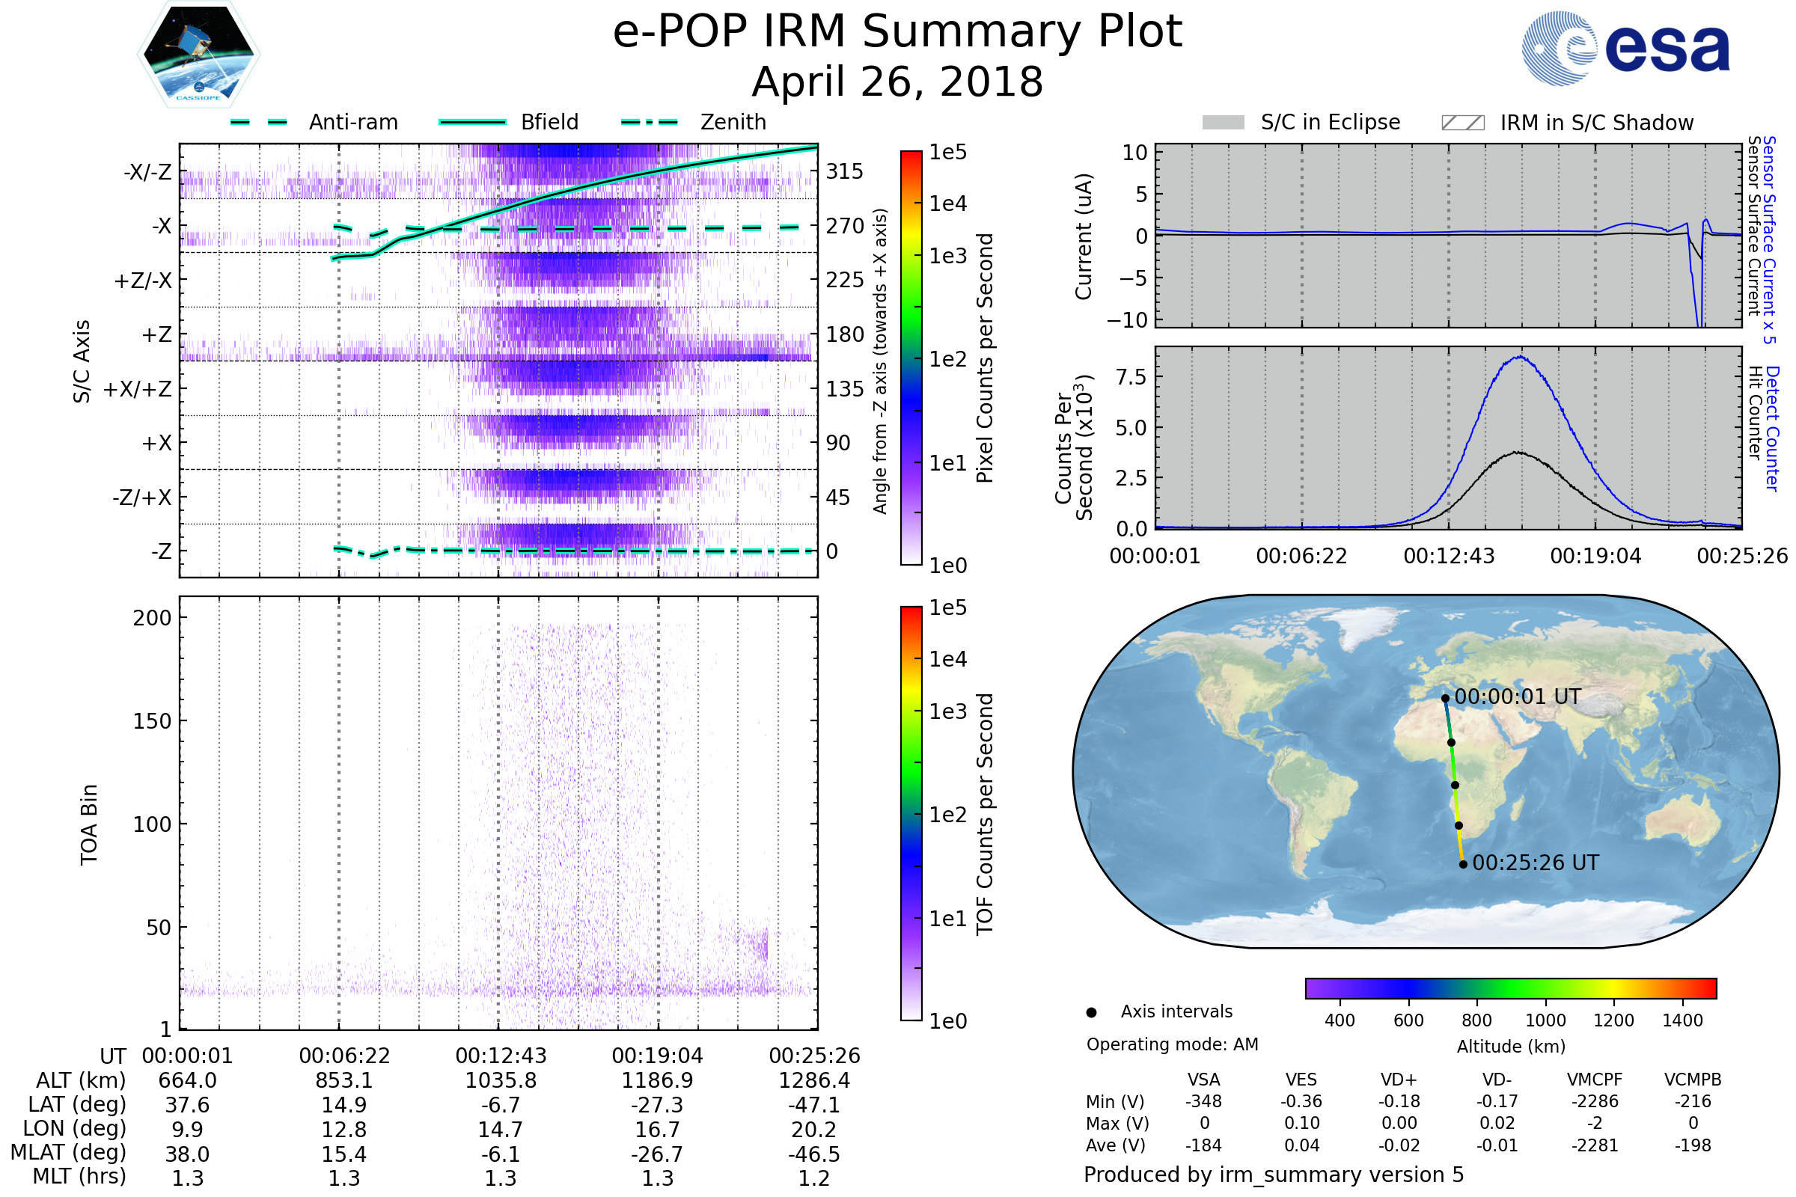Click the Bfield solid line legend marker

coord(472,122)
